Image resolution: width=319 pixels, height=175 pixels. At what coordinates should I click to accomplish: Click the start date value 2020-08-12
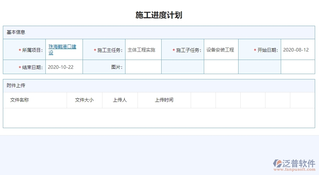click(x=296, y=50)
